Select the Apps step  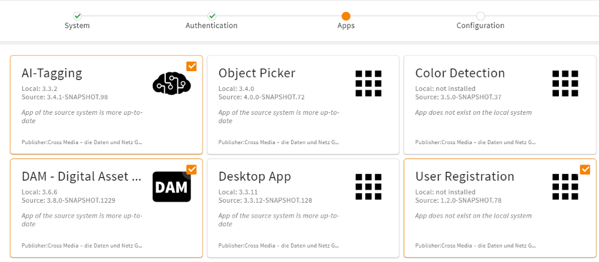click(x=346, y=26)
